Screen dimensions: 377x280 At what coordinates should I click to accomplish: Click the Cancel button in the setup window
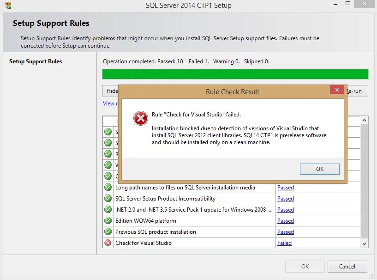click(x=347, y=267)
